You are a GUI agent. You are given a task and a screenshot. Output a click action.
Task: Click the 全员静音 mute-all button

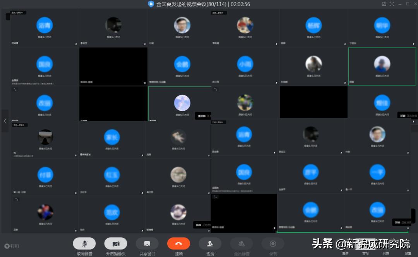click(242, 243)
